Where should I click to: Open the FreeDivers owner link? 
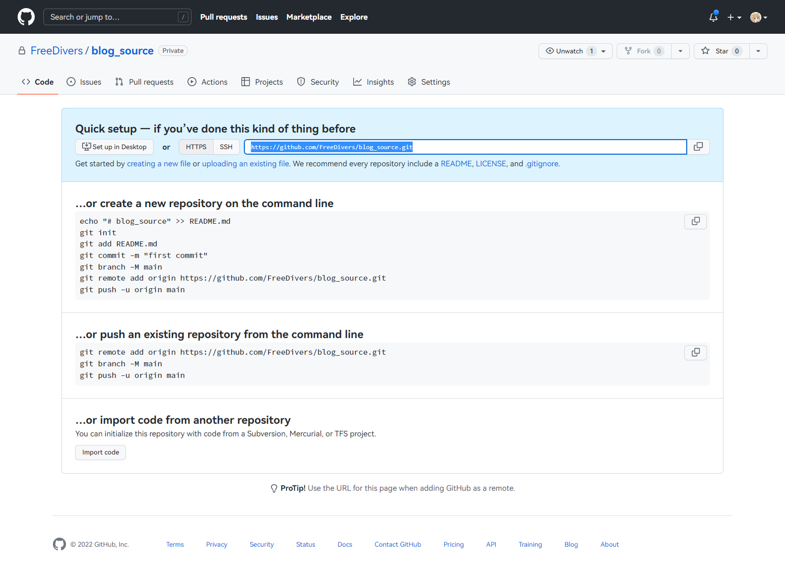pyautogui.click(x=56, y=51)
